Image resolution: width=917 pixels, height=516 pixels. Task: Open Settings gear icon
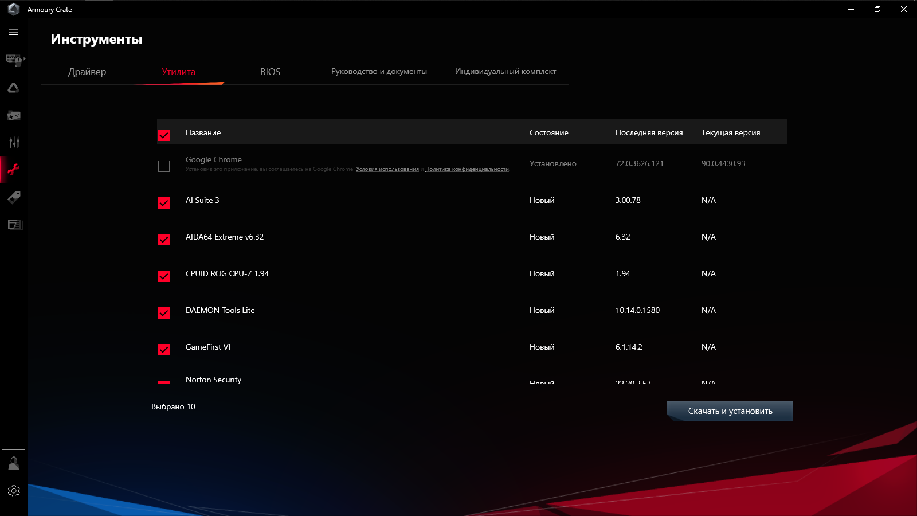pyautogui.click(x=14, y=491)
